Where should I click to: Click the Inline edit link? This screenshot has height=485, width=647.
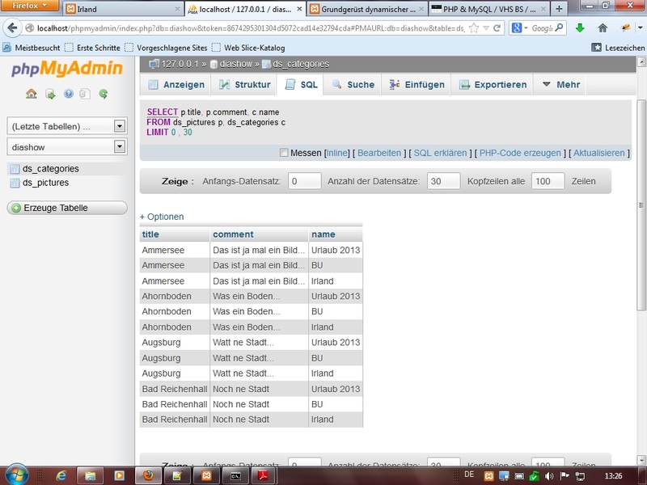pyautogui.click(x=337, y=153)
